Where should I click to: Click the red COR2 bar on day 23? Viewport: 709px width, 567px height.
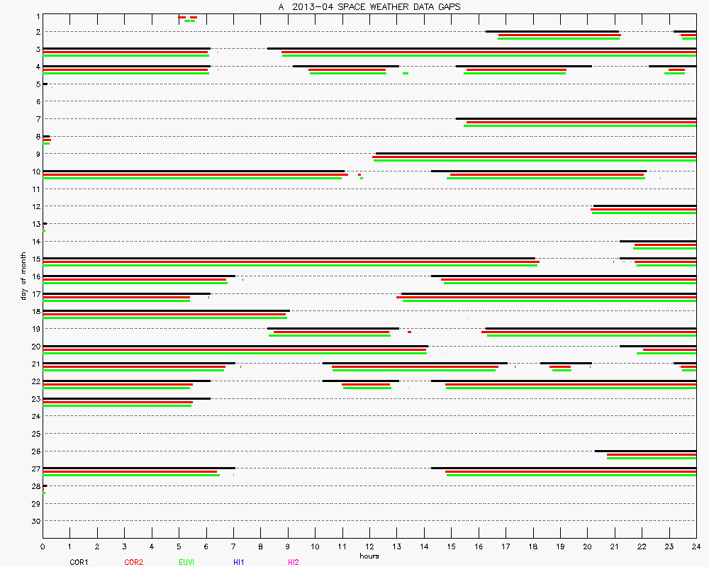(118, 402)
